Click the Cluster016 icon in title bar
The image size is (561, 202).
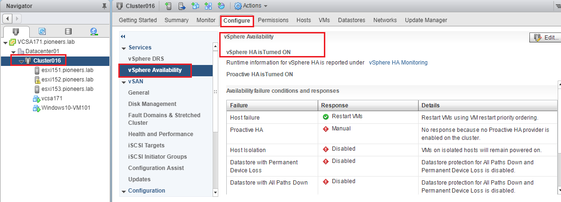[x=119, y=6]
